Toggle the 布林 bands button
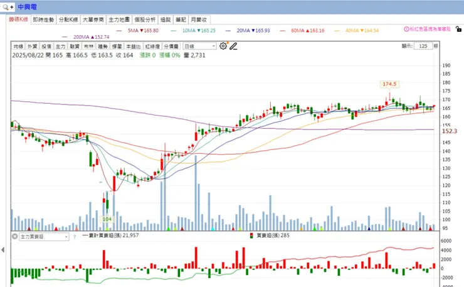464x287 pixels. coord(88,46)
